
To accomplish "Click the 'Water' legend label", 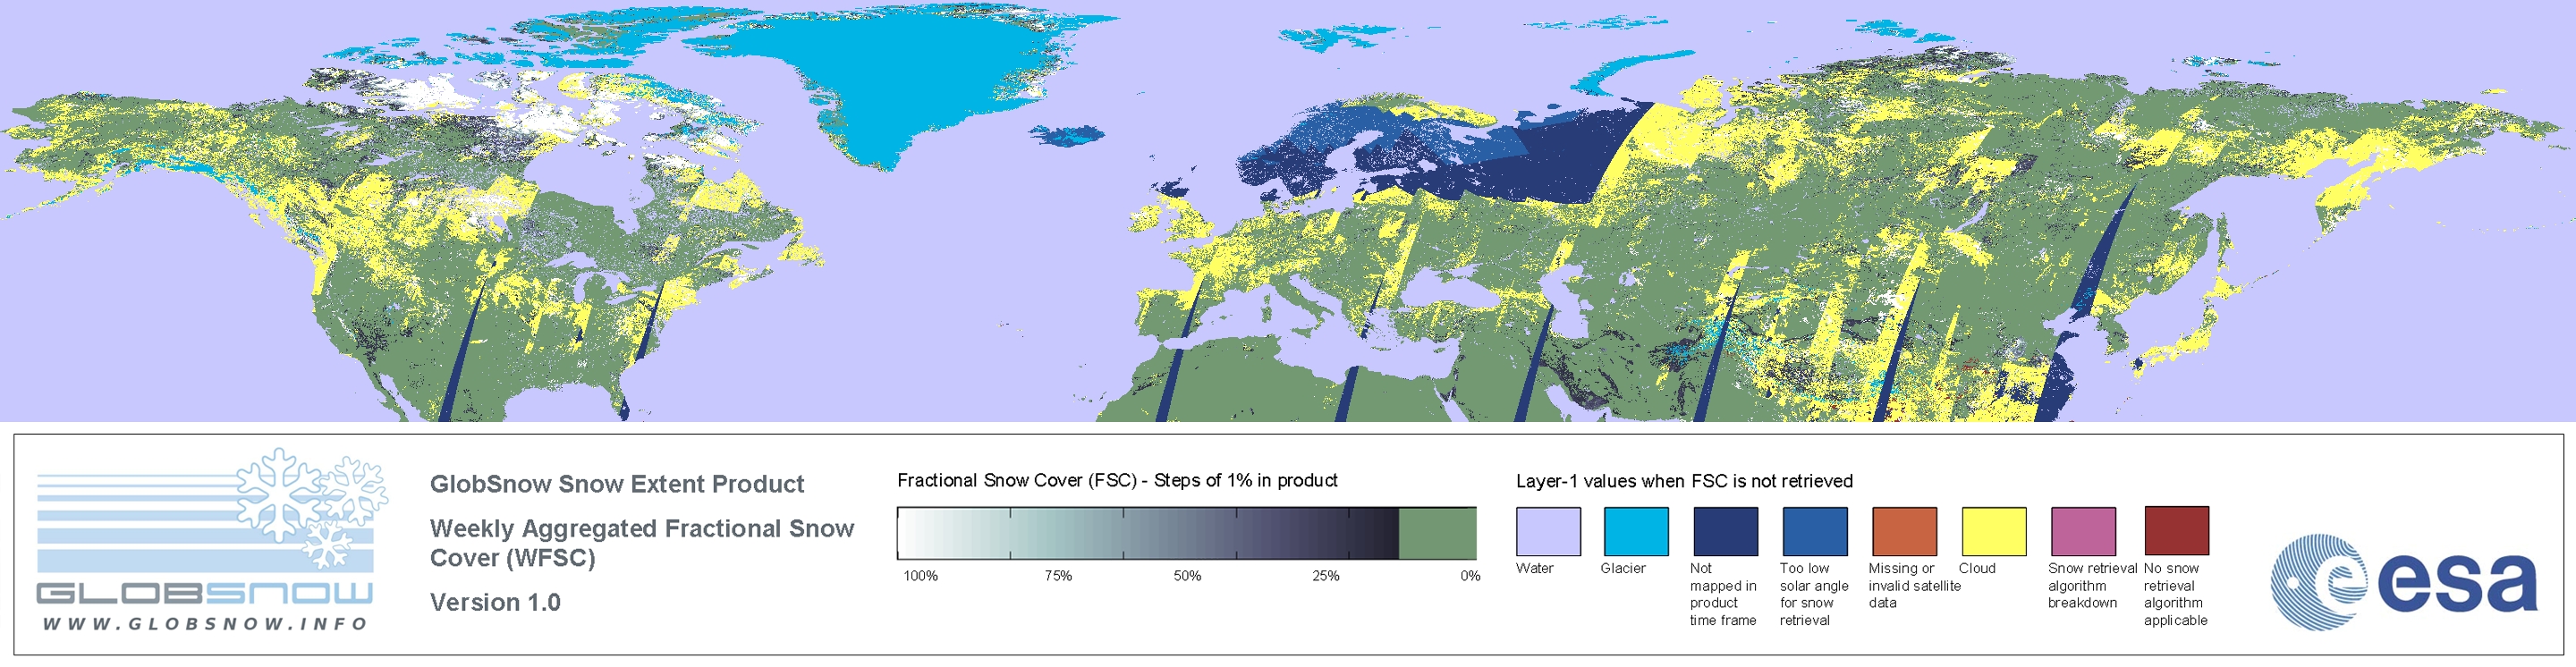I will coord(1535,568).
